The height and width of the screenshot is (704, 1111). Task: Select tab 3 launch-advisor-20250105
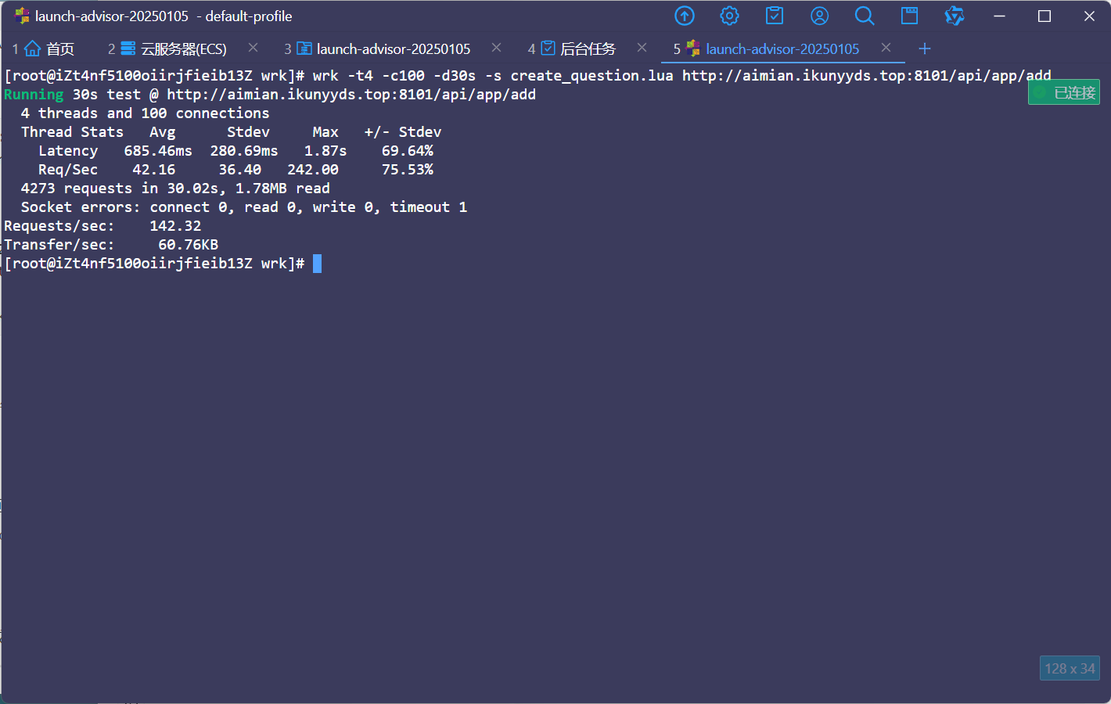[x=385, y=49]
